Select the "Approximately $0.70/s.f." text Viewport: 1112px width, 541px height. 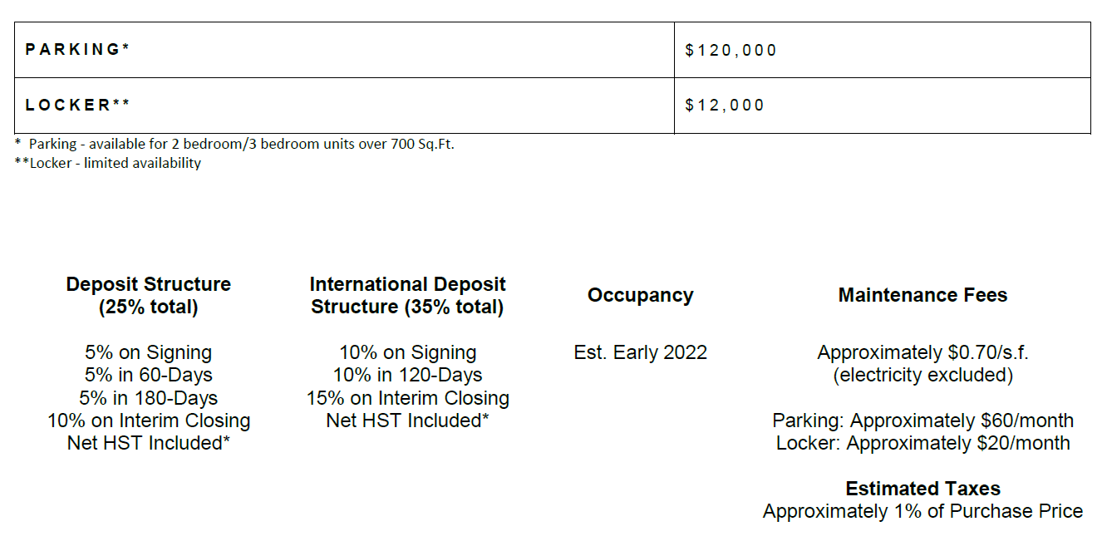click(x=923, y=352)
